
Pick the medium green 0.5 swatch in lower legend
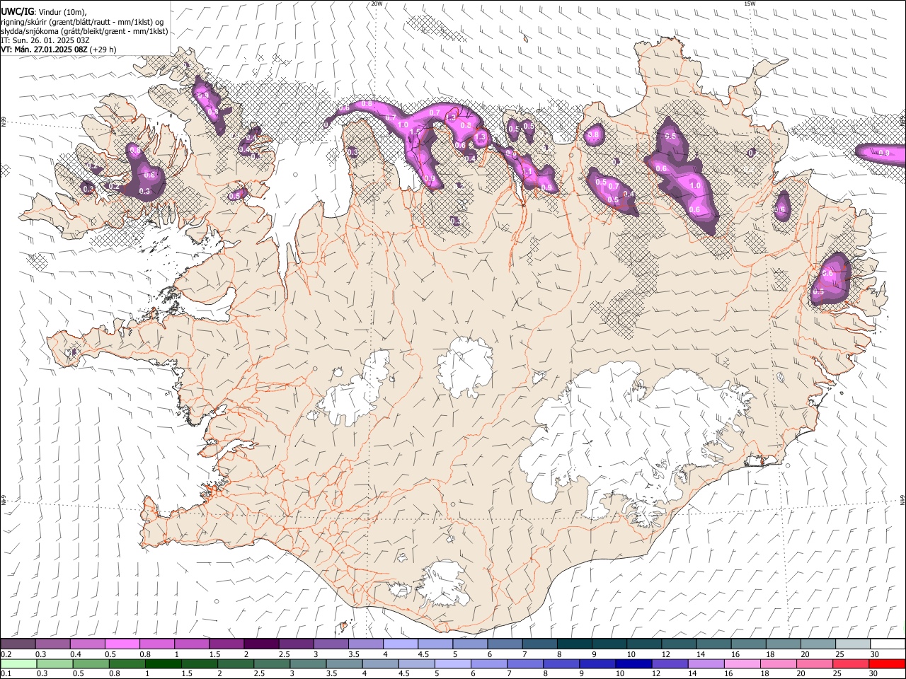click(x=91, y=663)
